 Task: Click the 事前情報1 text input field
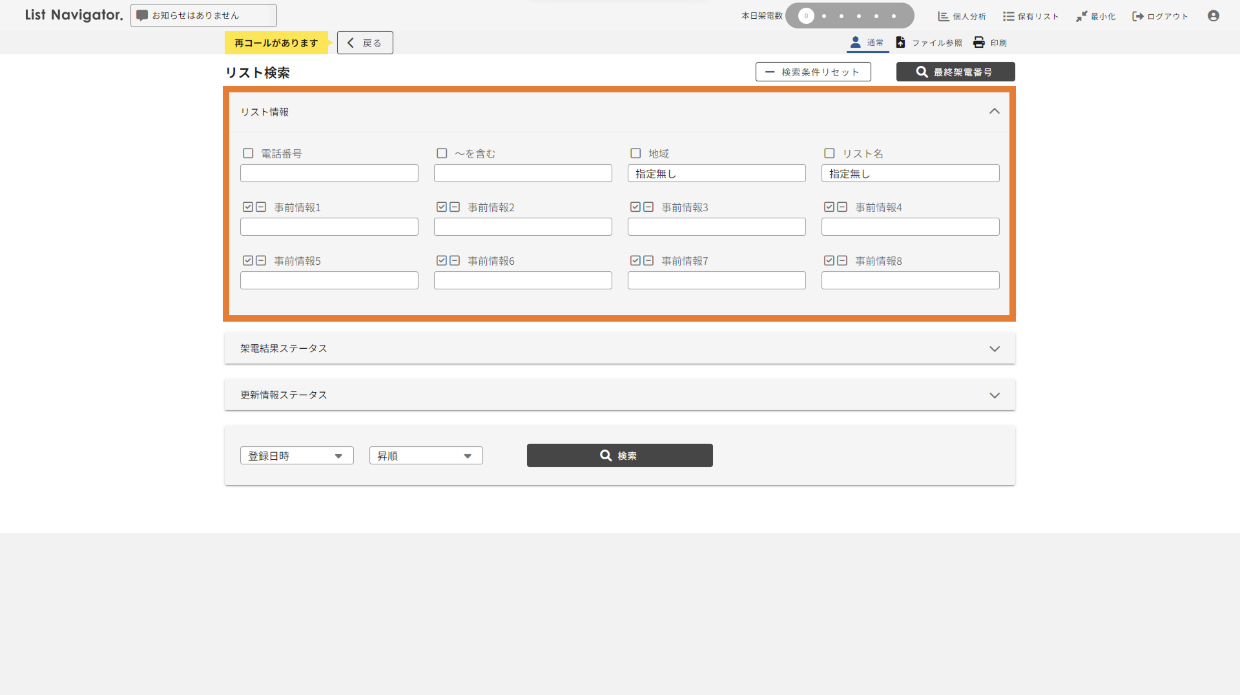329,227
